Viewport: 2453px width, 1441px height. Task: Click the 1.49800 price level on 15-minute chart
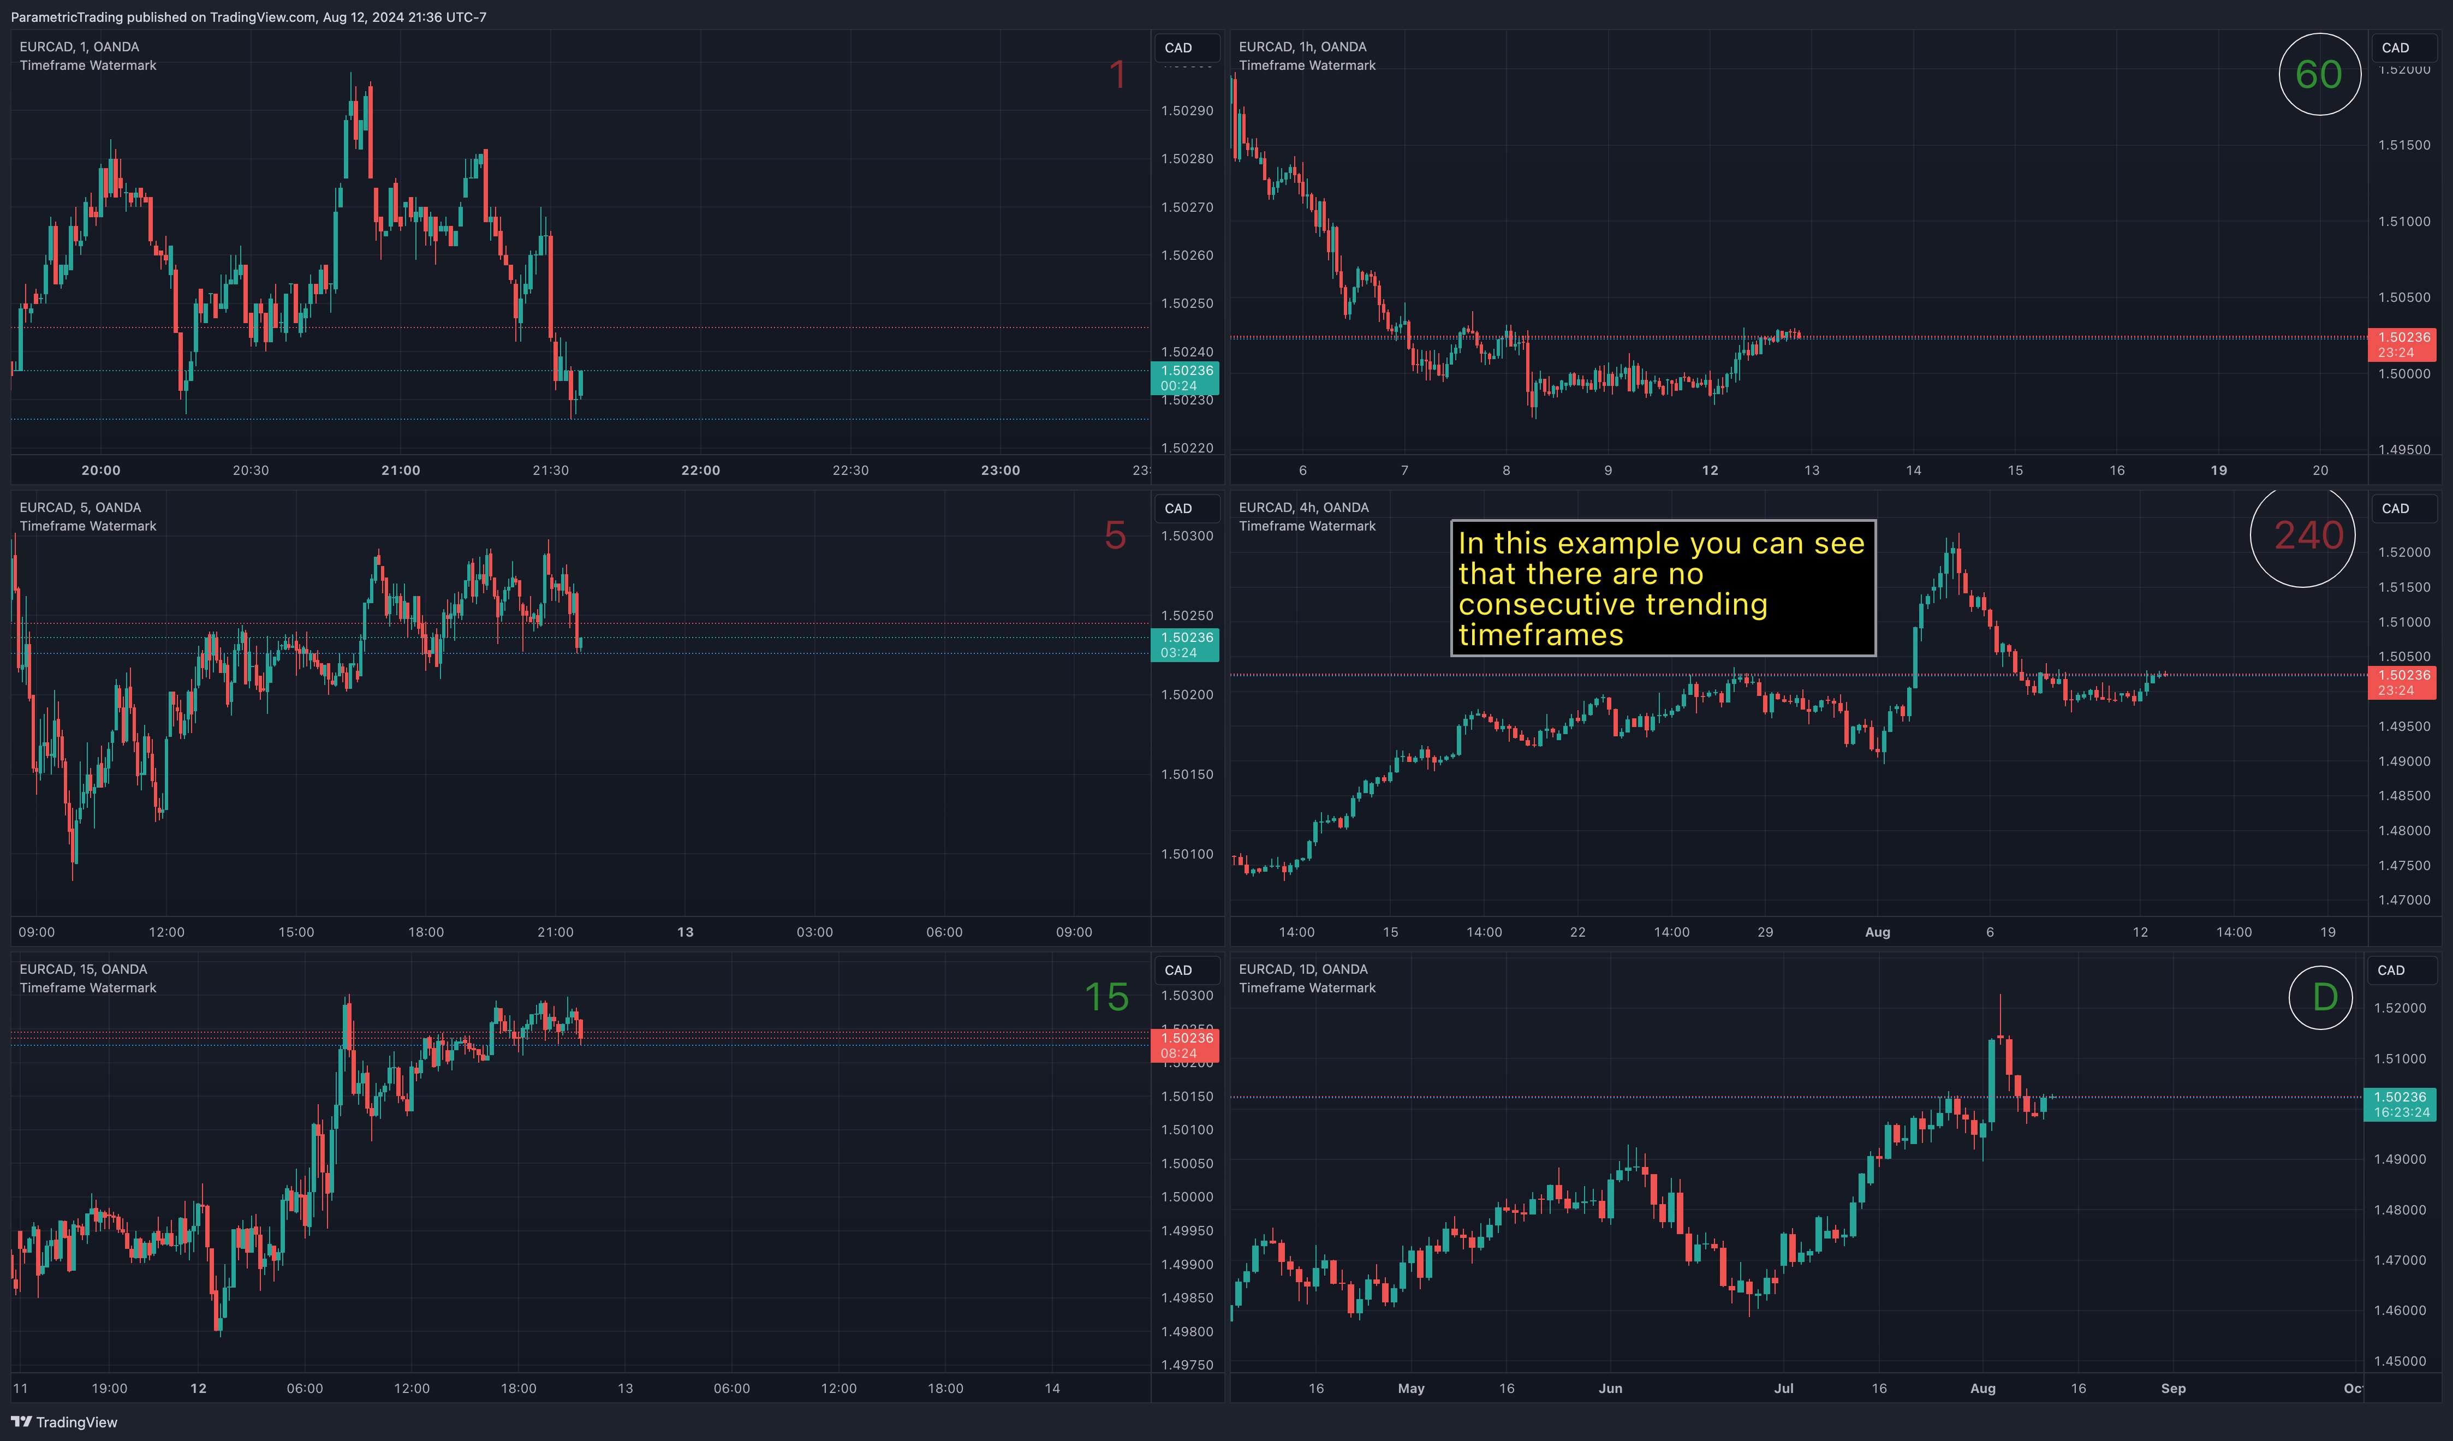click(1187, 1331)
